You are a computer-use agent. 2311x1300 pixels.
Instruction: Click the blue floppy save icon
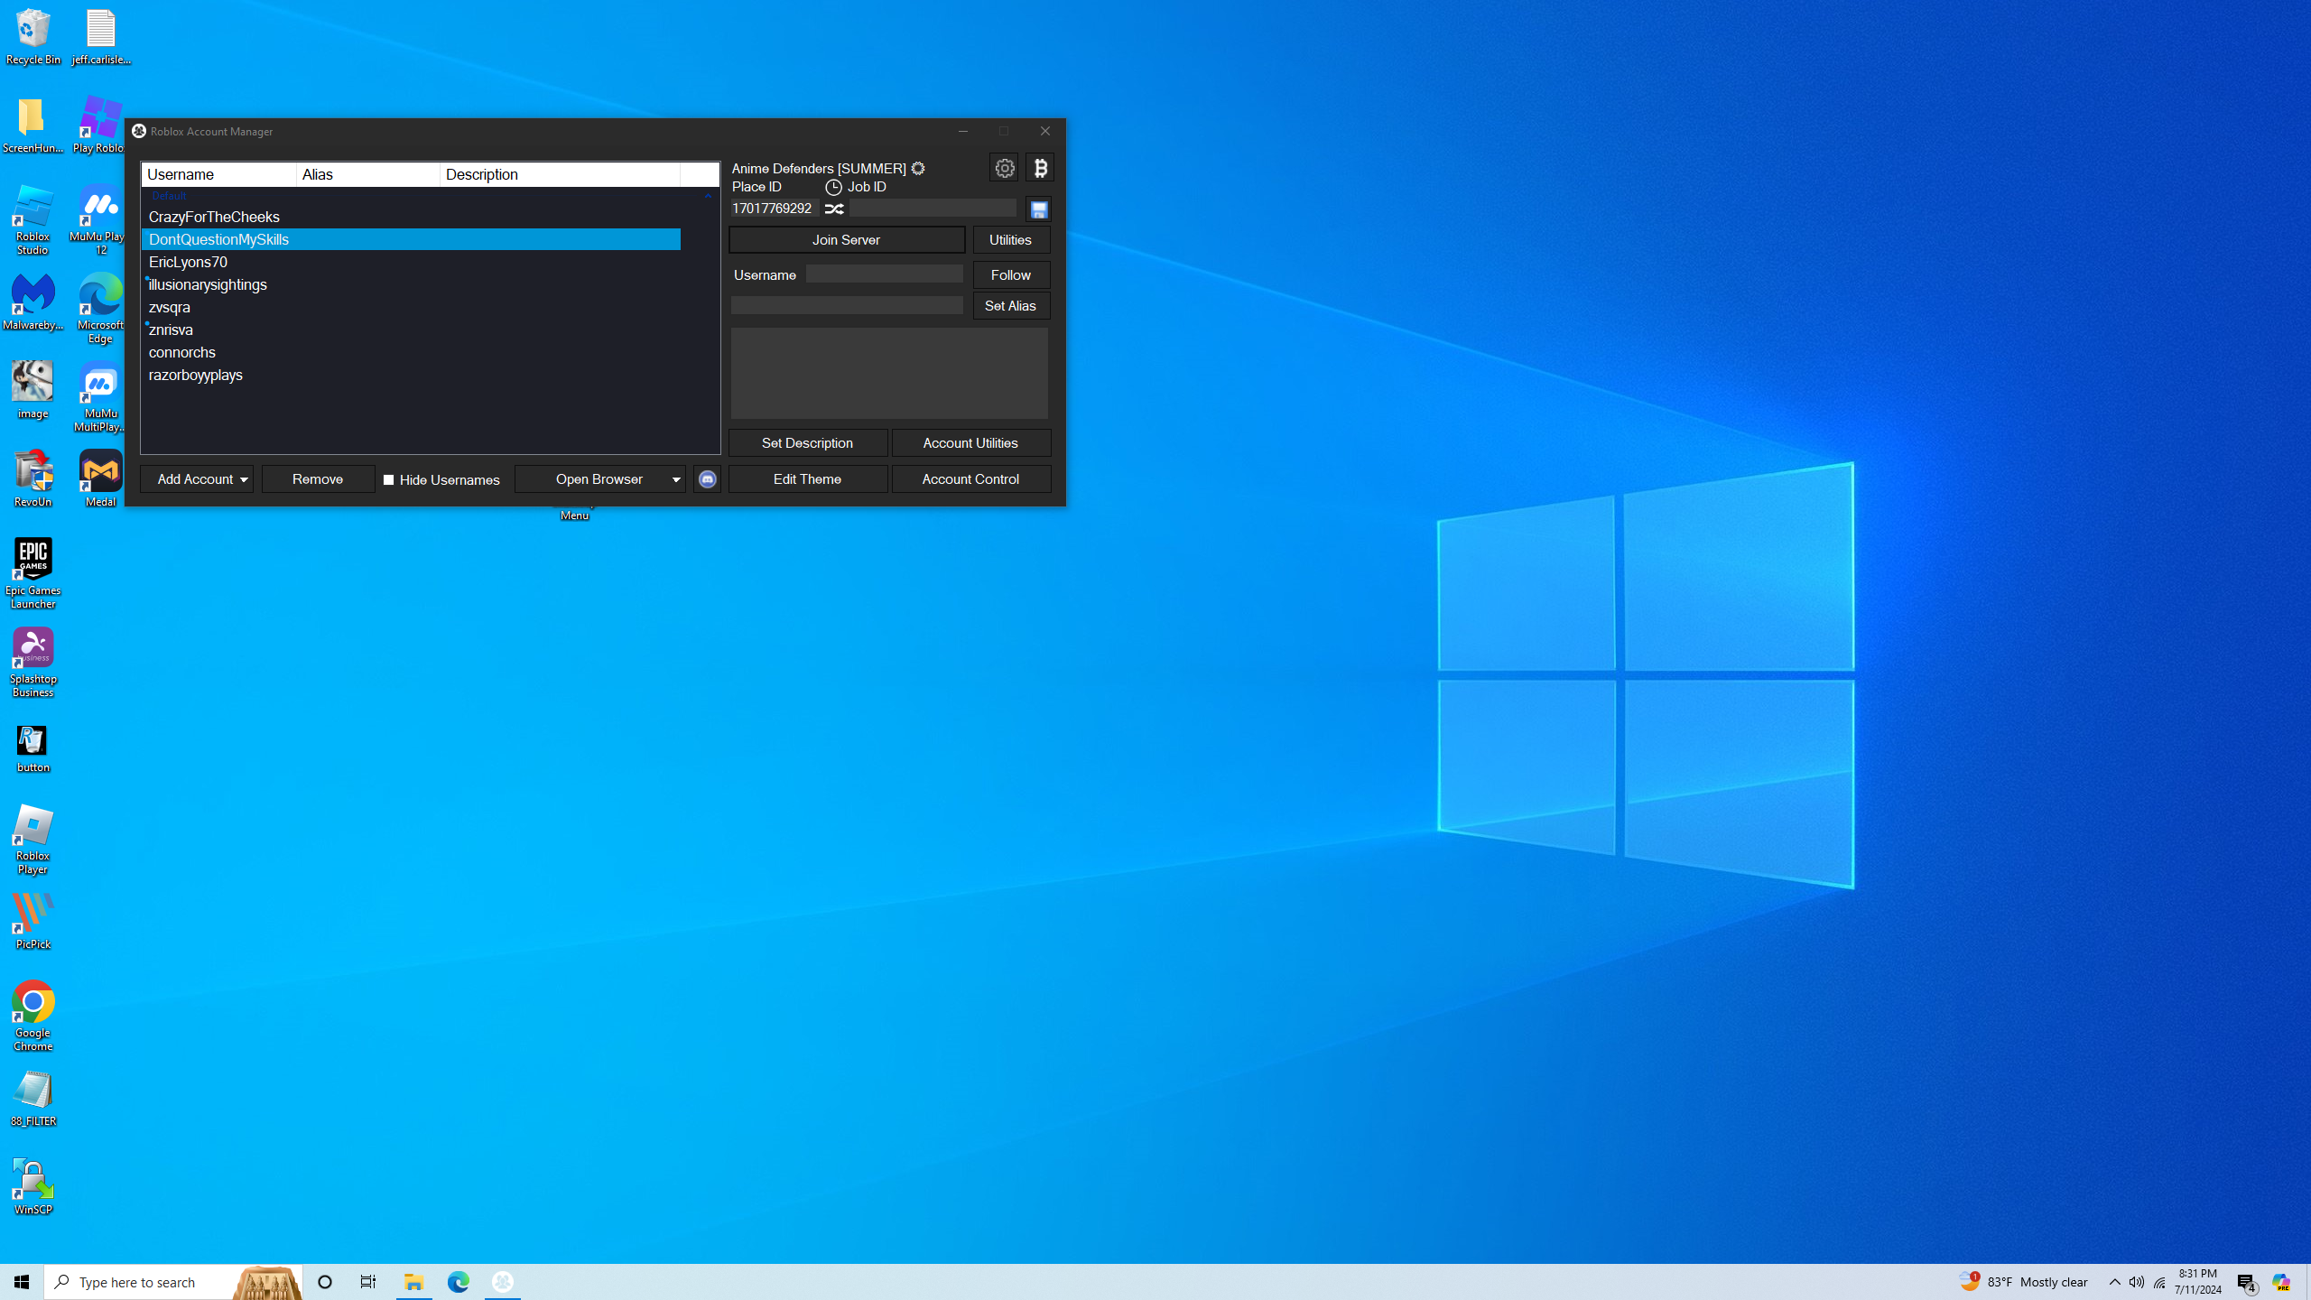click(1038, 209)
